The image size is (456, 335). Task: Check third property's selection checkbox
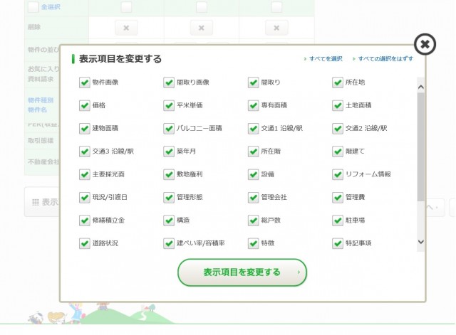276,7
